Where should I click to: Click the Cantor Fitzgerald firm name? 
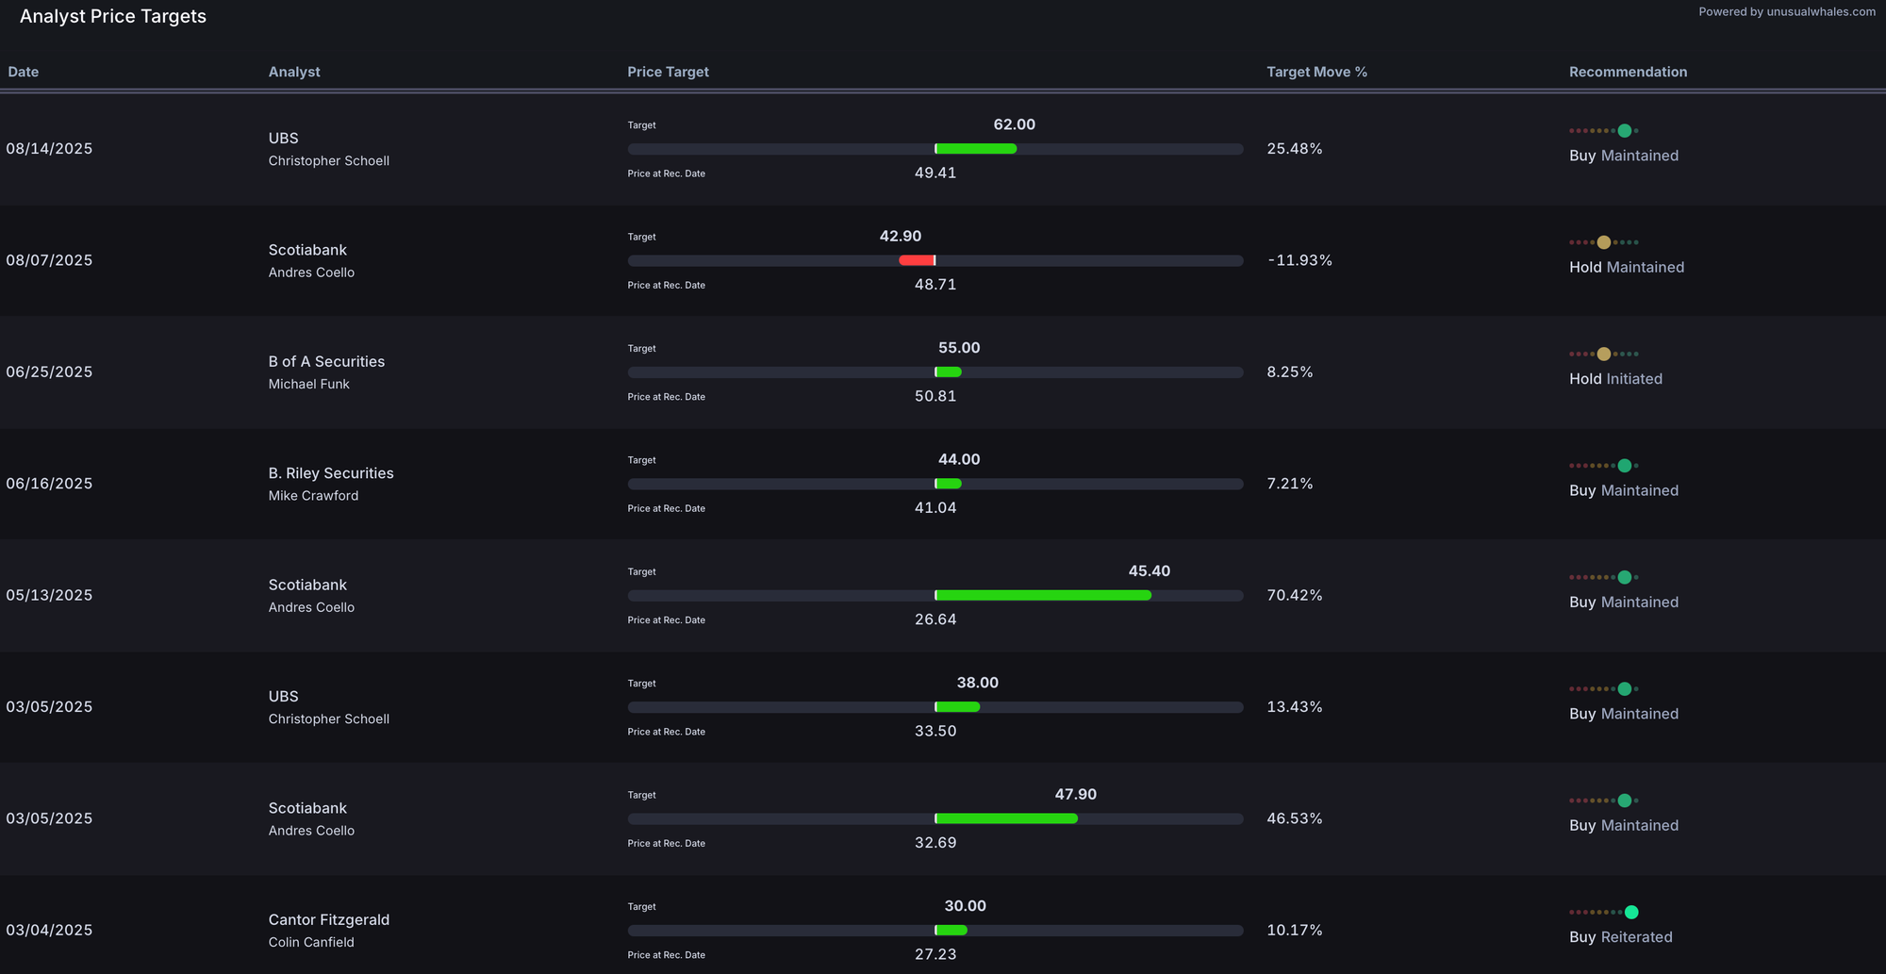point(329,919)
